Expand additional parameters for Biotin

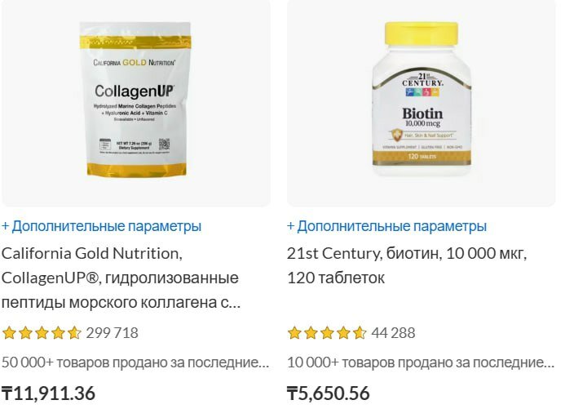386,226
